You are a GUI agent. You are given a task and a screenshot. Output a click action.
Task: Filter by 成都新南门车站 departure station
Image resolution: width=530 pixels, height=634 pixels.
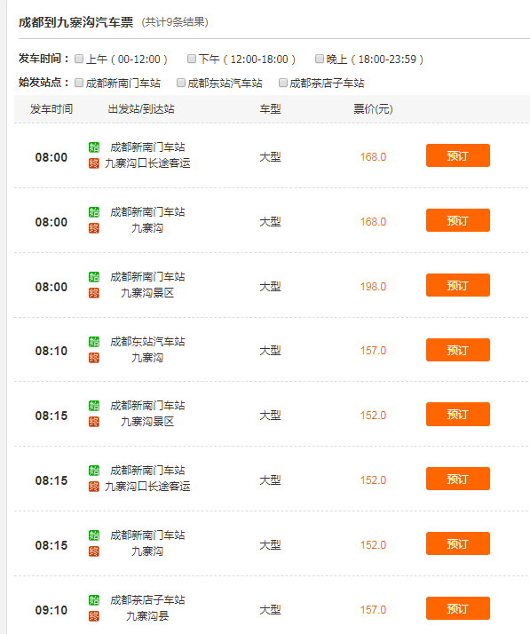tap(79, 83)
